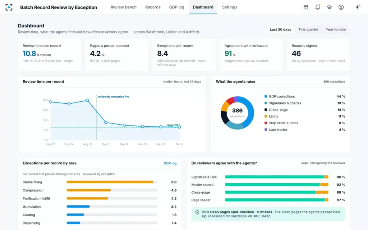This screenshot has height=230, width=368.
Task: Click the Granulation bar
Action: pyautogui.click(x=112, y=207)
